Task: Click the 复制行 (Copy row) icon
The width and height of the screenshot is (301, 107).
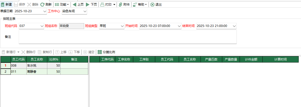Action: 40,52
